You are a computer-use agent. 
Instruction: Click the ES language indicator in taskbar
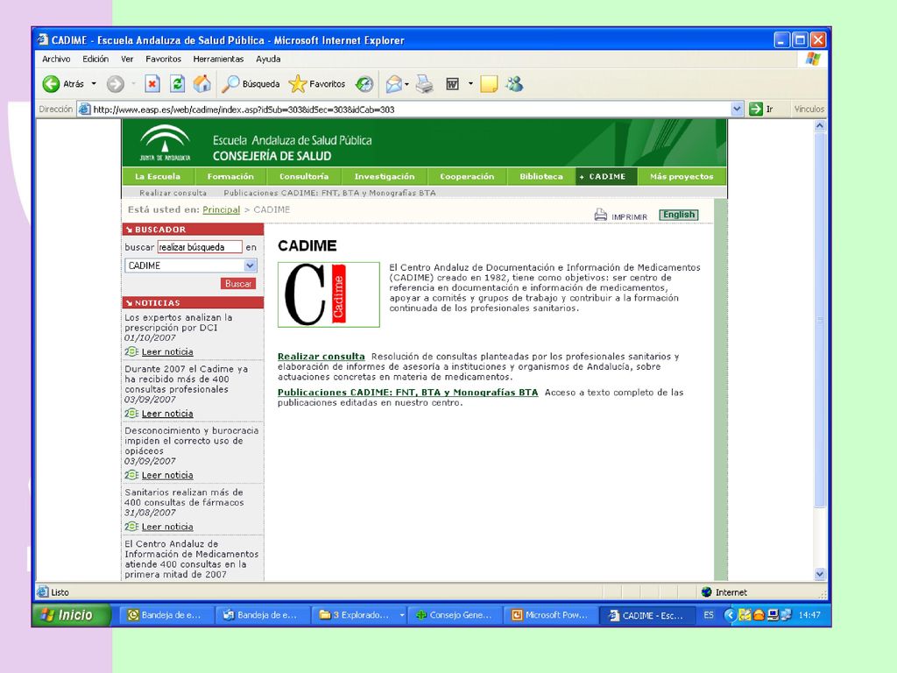click(709, 615)
